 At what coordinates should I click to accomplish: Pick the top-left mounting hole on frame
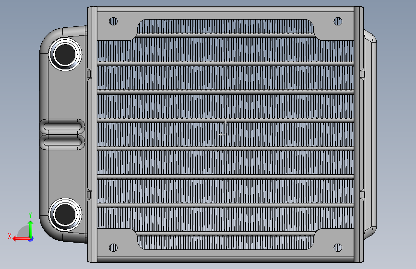(x=113, y=21)
